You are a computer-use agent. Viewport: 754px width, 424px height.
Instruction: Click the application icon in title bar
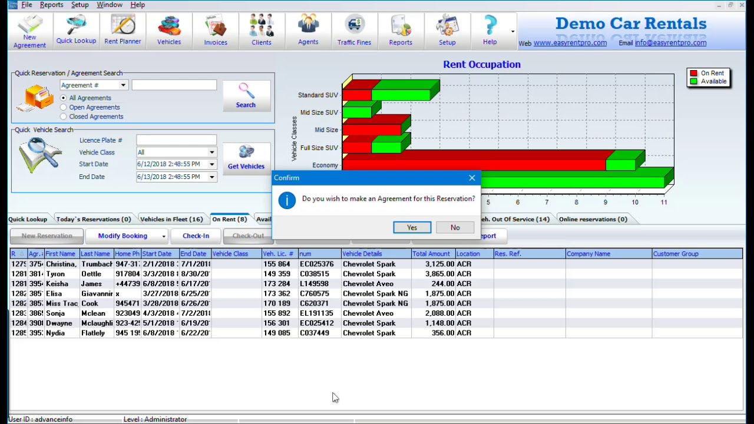13,5
